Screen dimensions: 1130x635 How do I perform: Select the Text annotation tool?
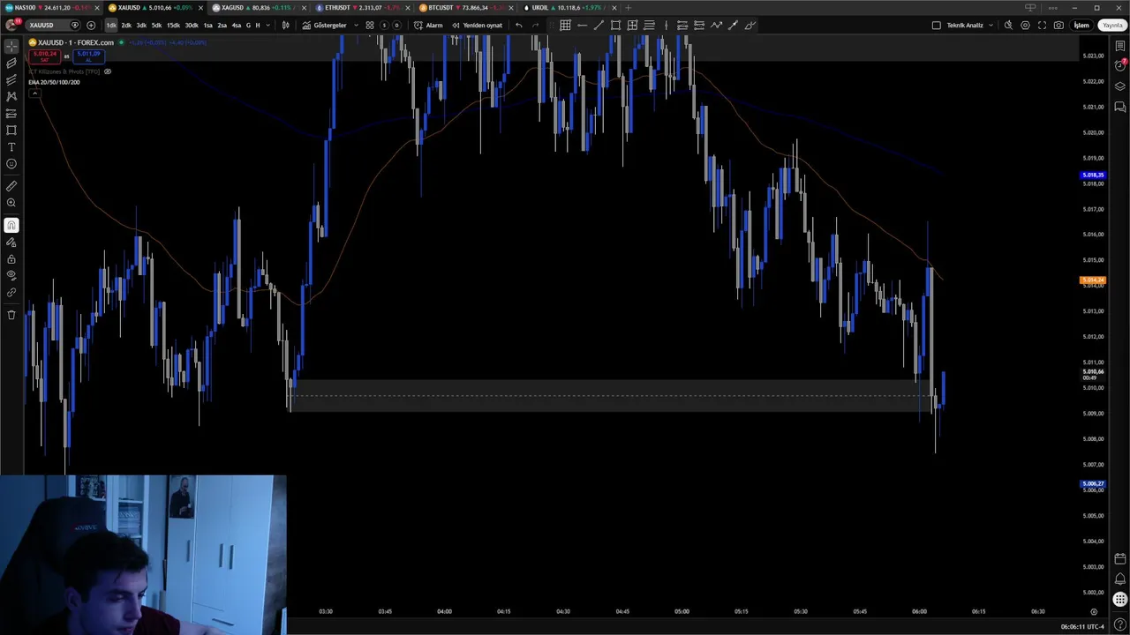coord(11,146)
